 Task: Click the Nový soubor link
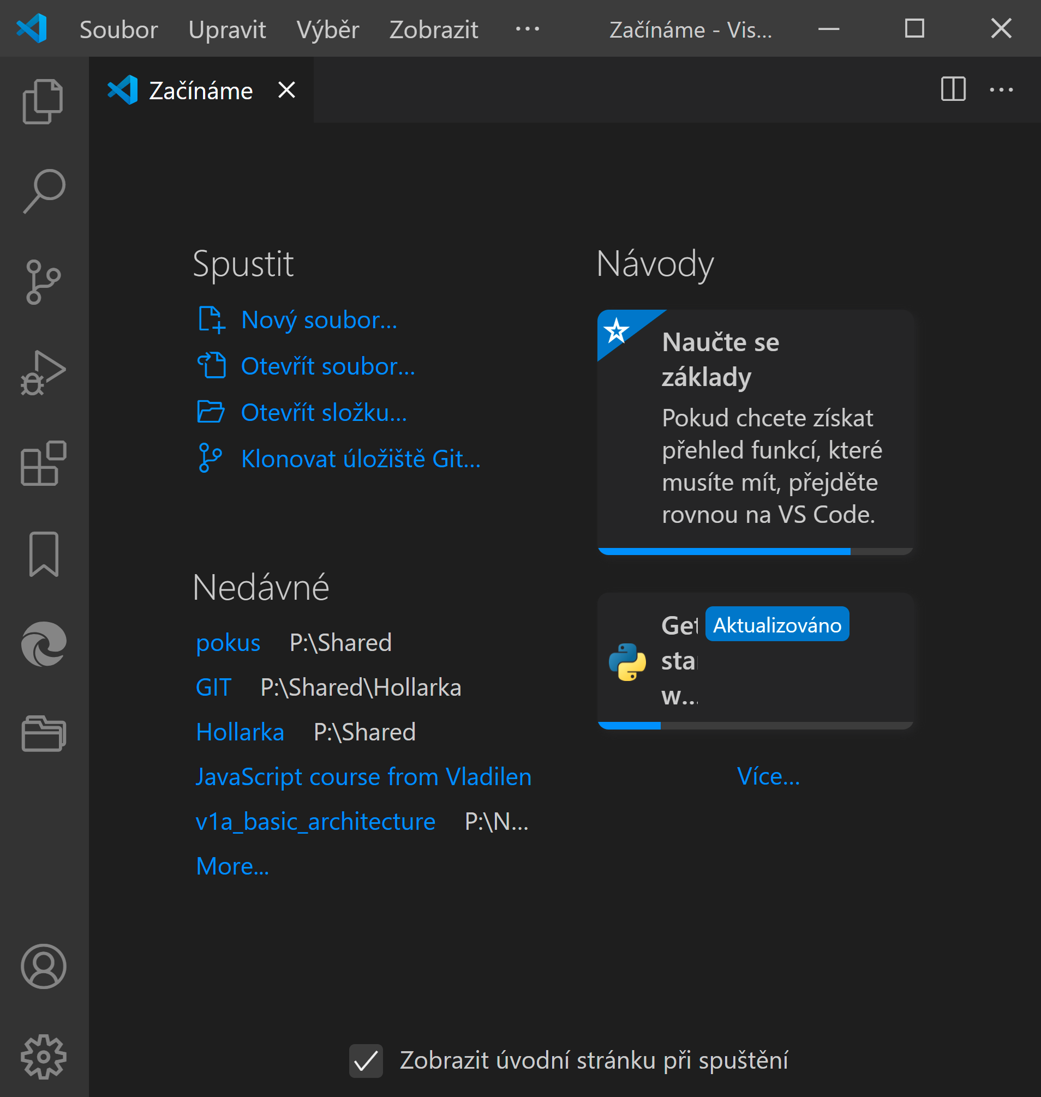[319, 320]
